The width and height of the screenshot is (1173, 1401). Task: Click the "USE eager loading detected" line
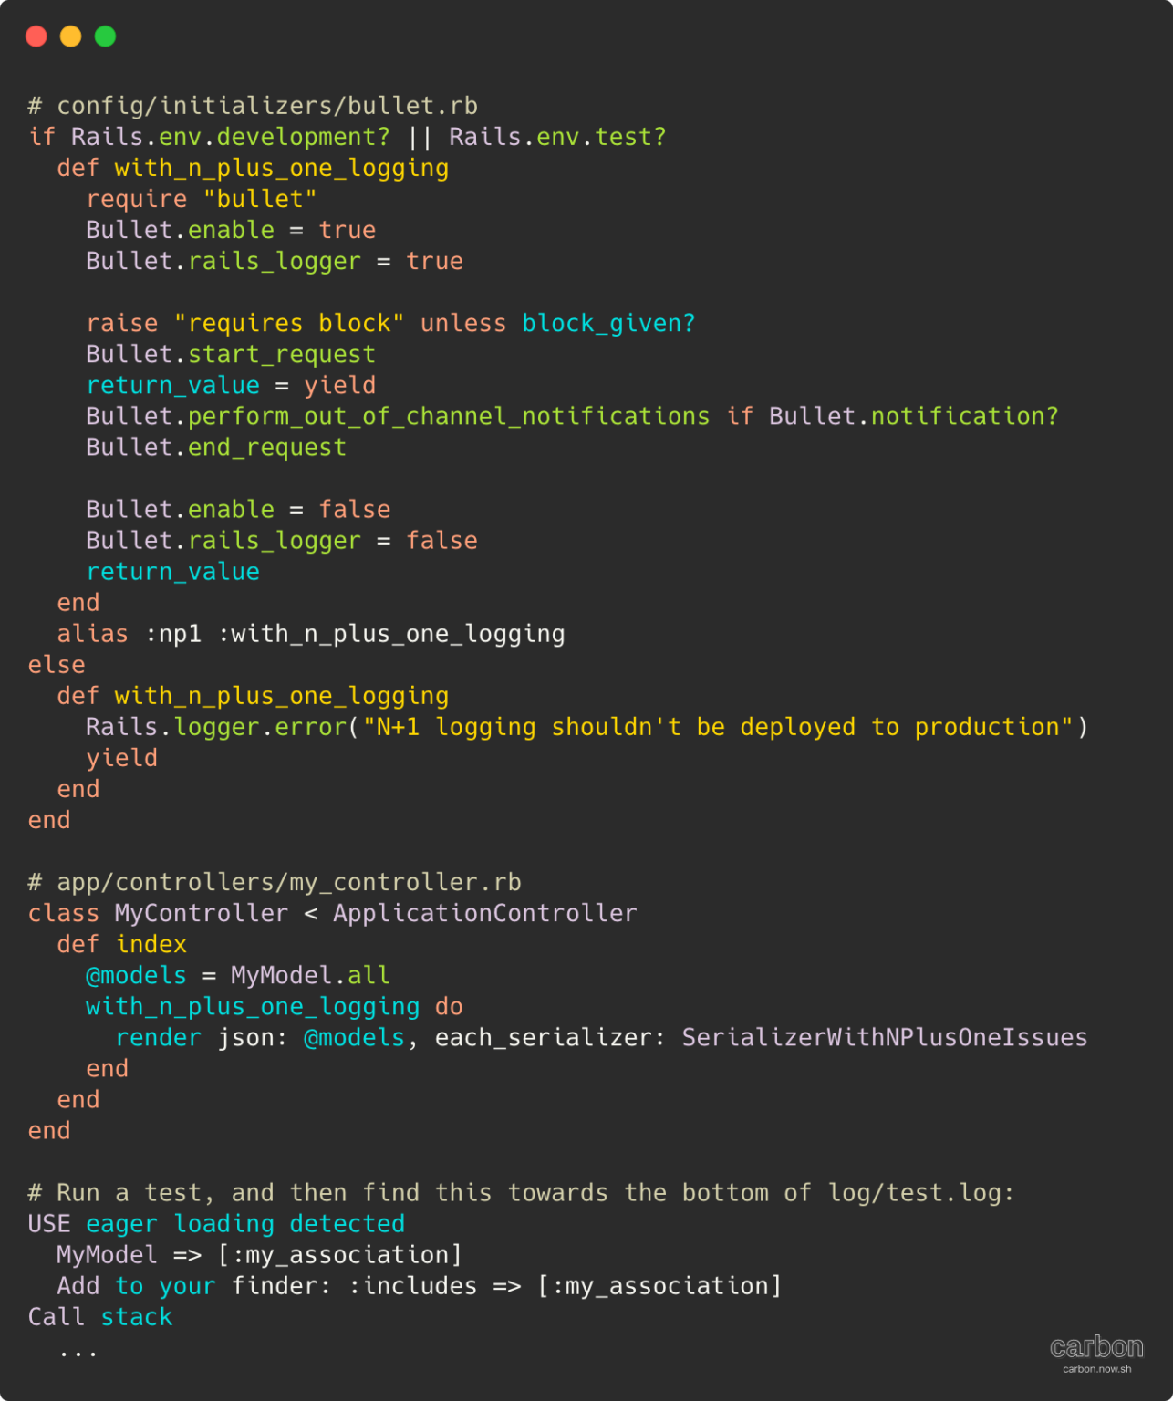tap(216, 1224)
